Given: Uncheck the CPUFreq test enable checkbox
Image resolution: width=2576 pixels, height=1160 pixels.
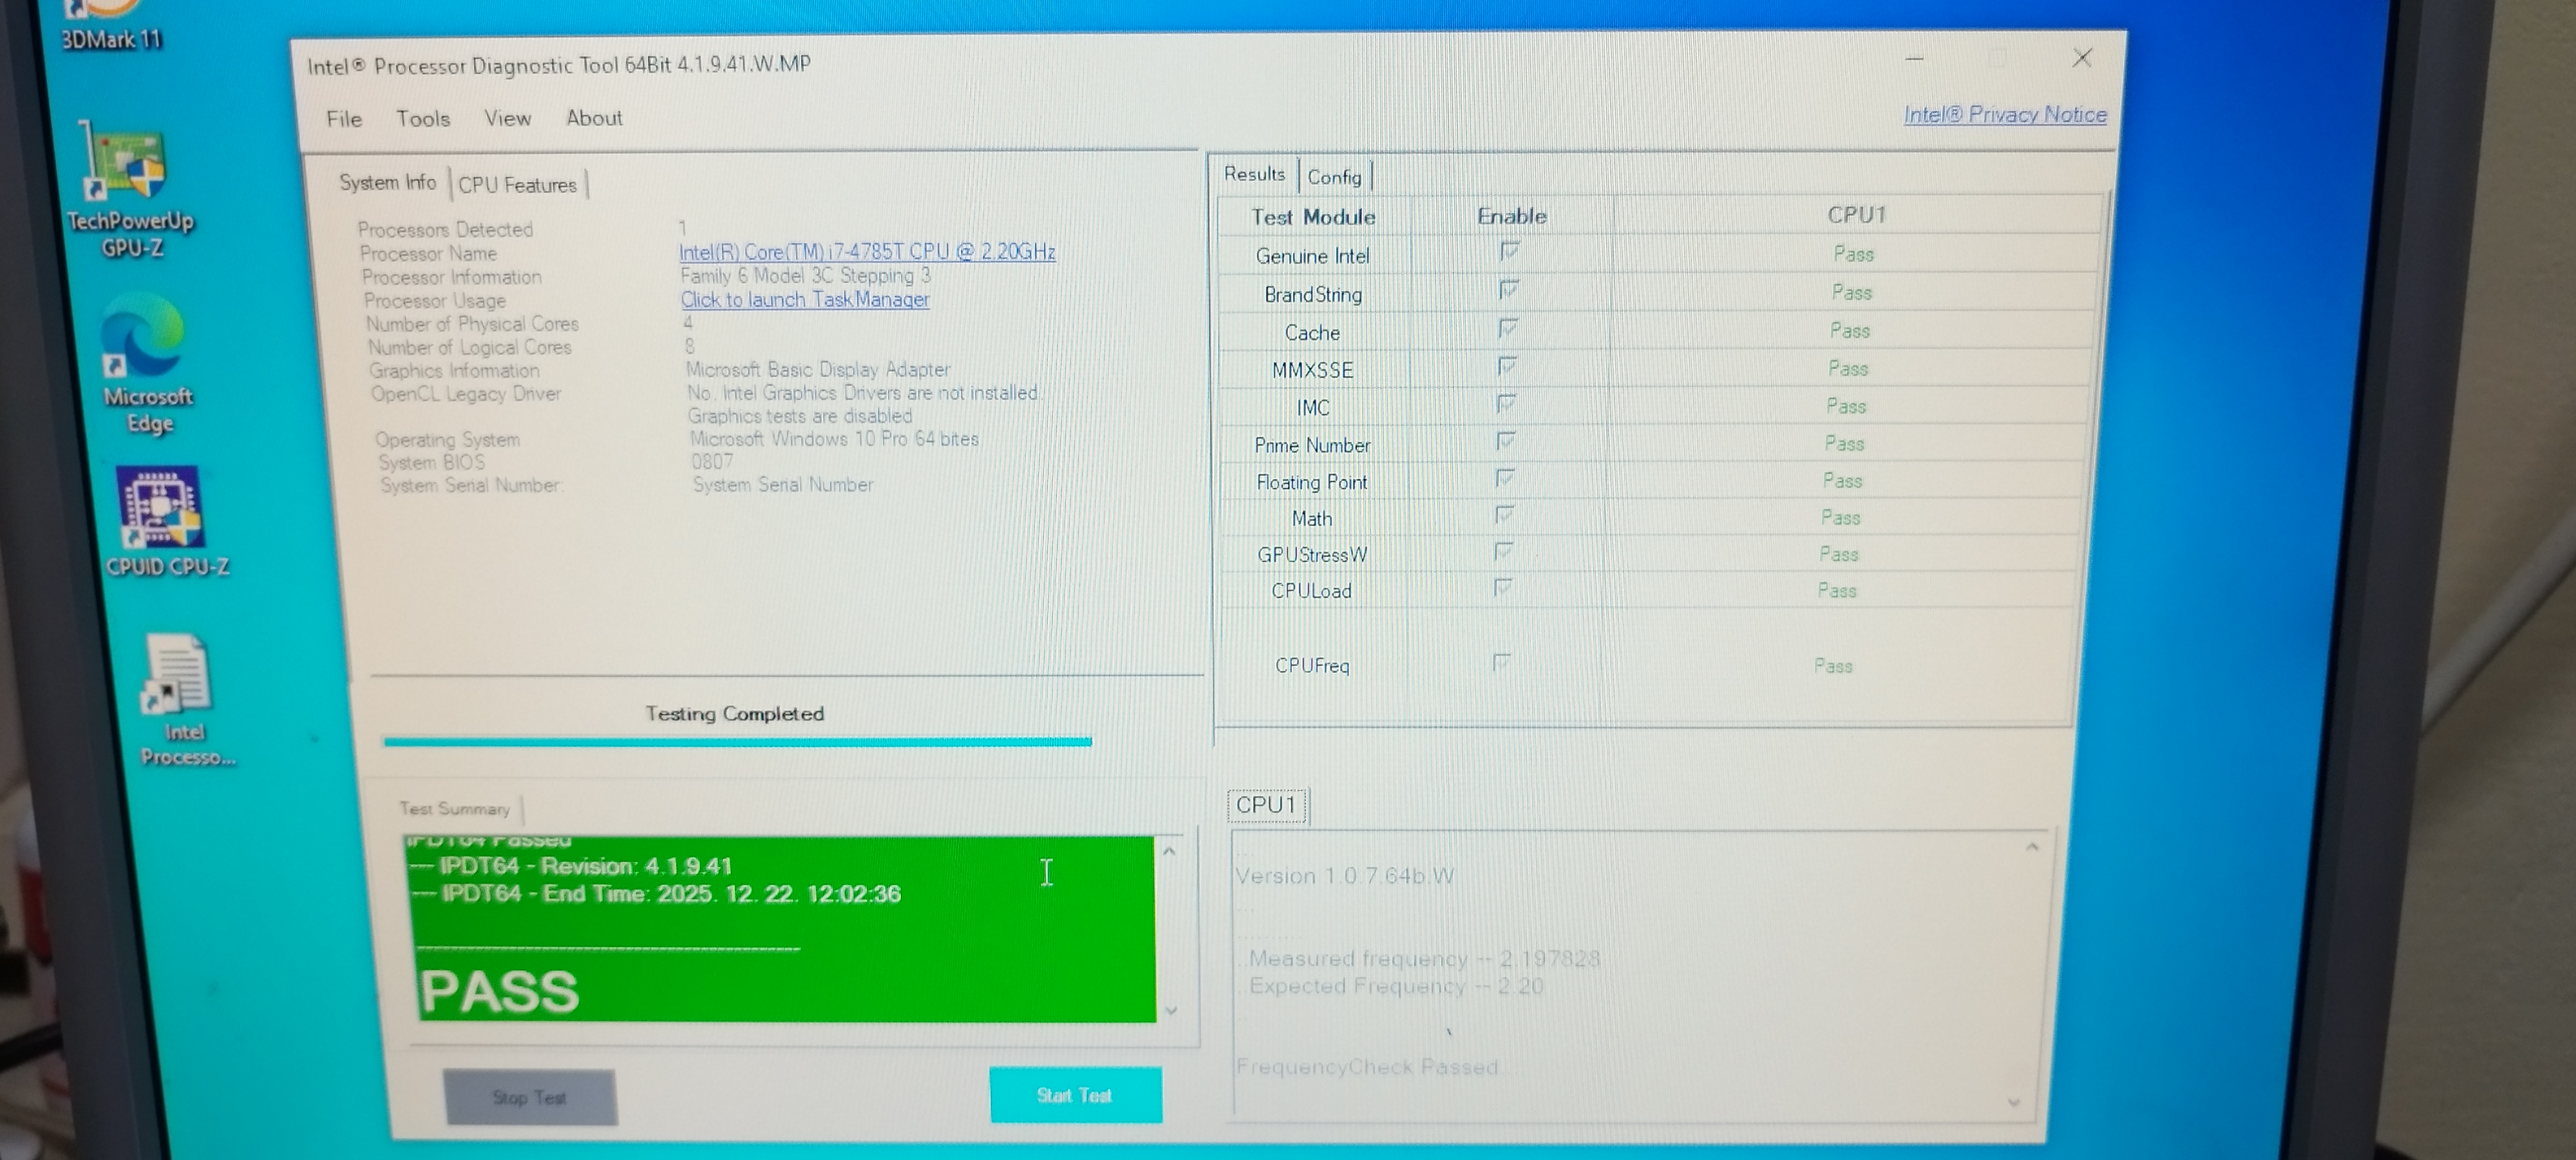Looking at the screenshot, I should [x=1501, y=662].
